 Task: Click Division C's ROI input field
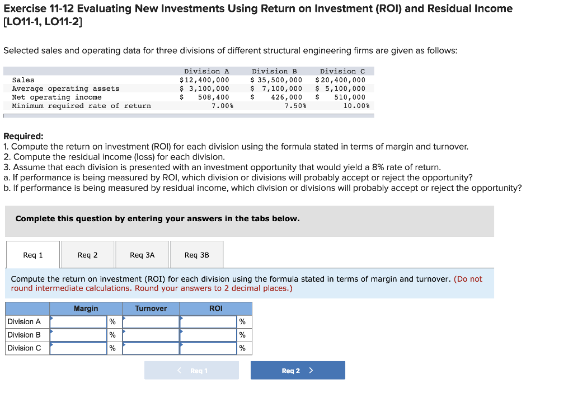click(208, 348)
